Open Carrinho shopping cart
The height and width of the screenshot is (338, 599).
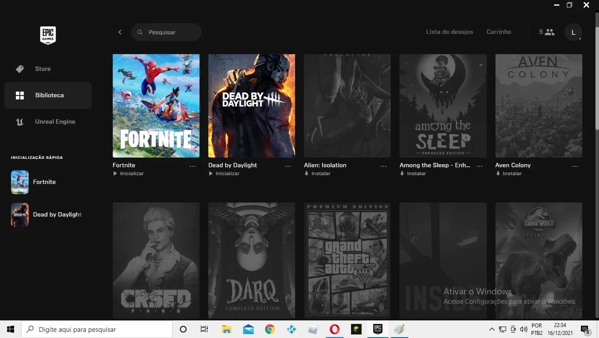pos(499,32)
